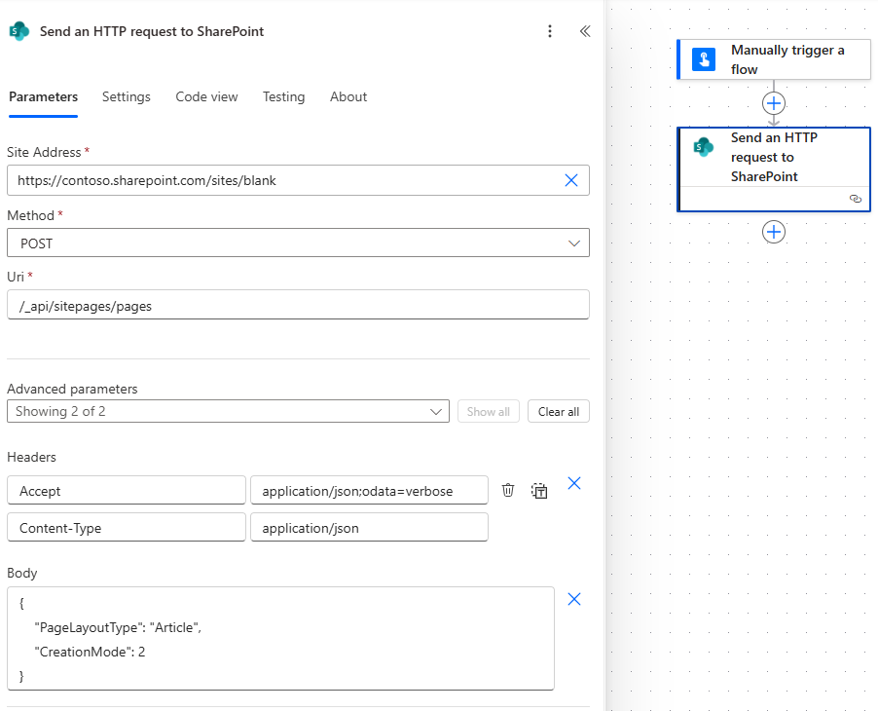Switch to the Settings tab
Image resolution: width=878 pixels, height=711 pixels.
click(126, 97)
